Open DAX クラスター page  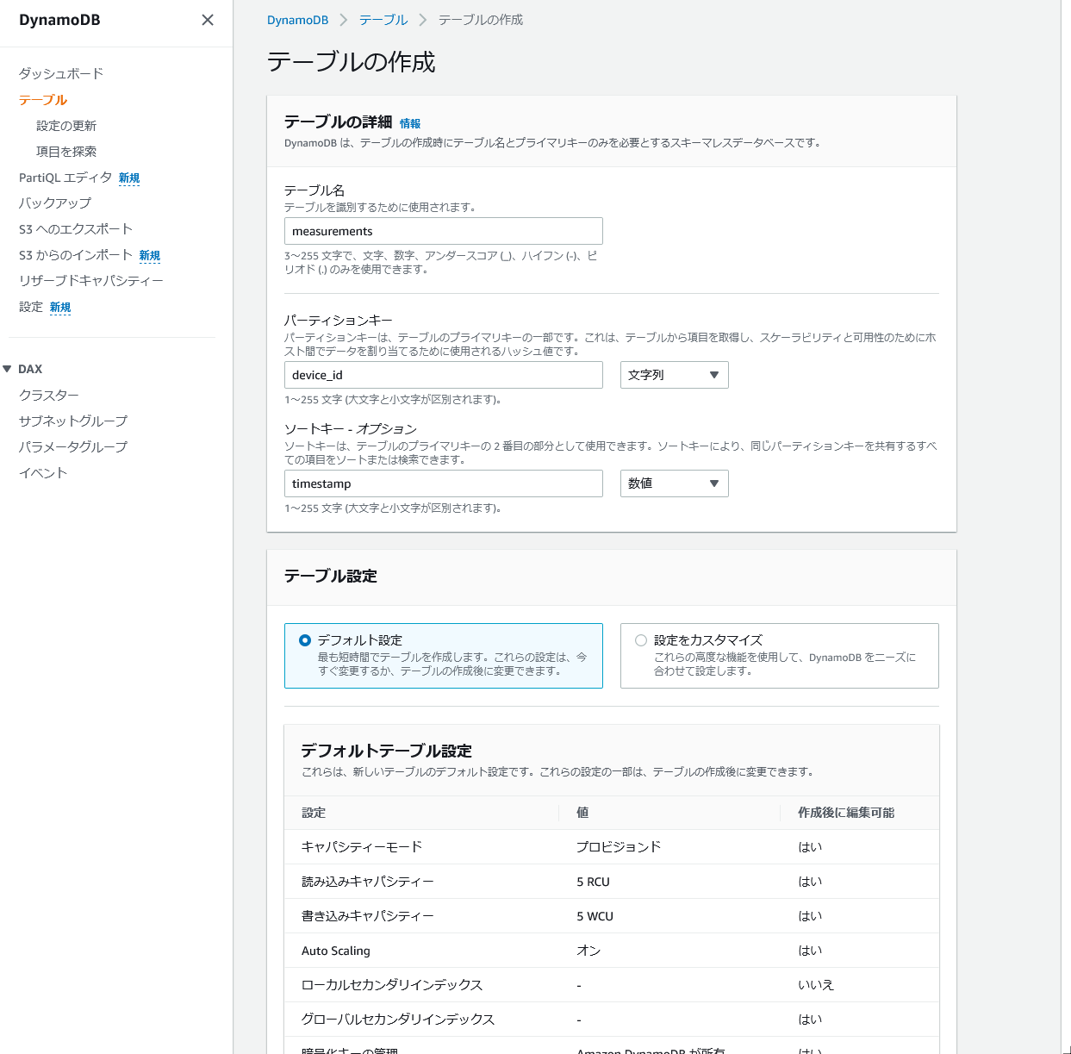click(x=49, y=395)
